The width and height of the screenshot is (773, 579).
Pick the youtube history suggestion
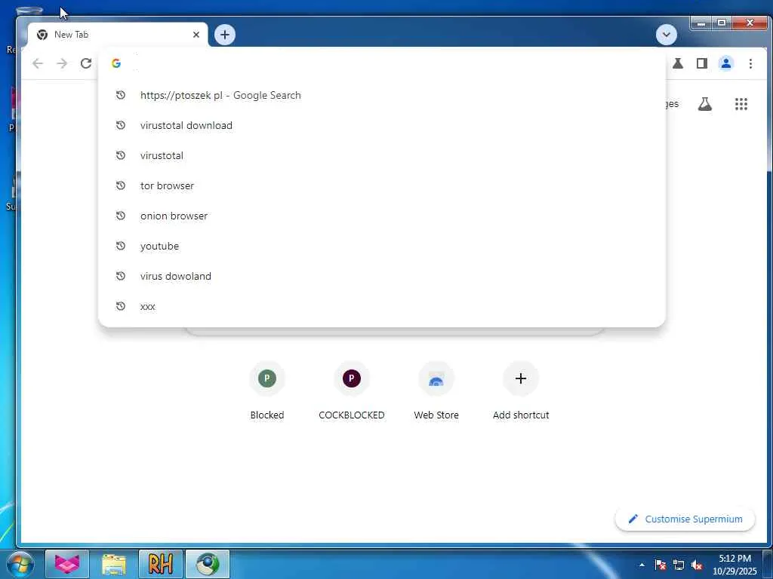point(381,247)
